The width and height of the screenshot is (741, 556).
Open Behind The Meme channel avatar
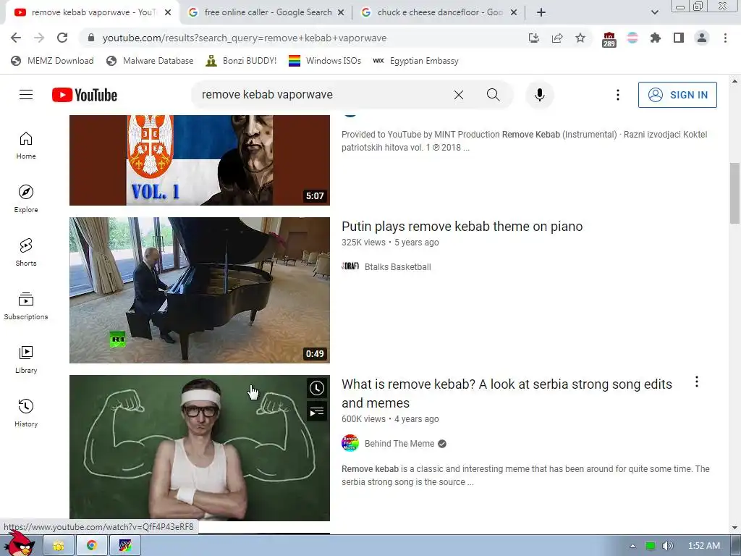[350, 444]
